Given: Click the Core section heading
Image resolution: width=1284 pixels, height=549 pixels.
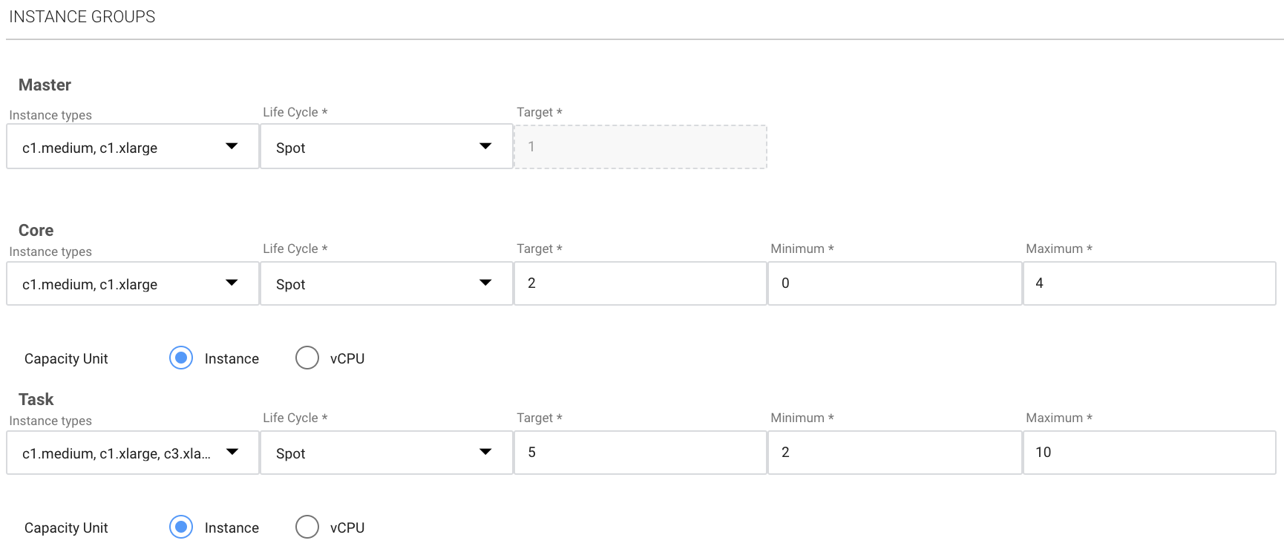Looking at the screenshot, I should [36, 231].
